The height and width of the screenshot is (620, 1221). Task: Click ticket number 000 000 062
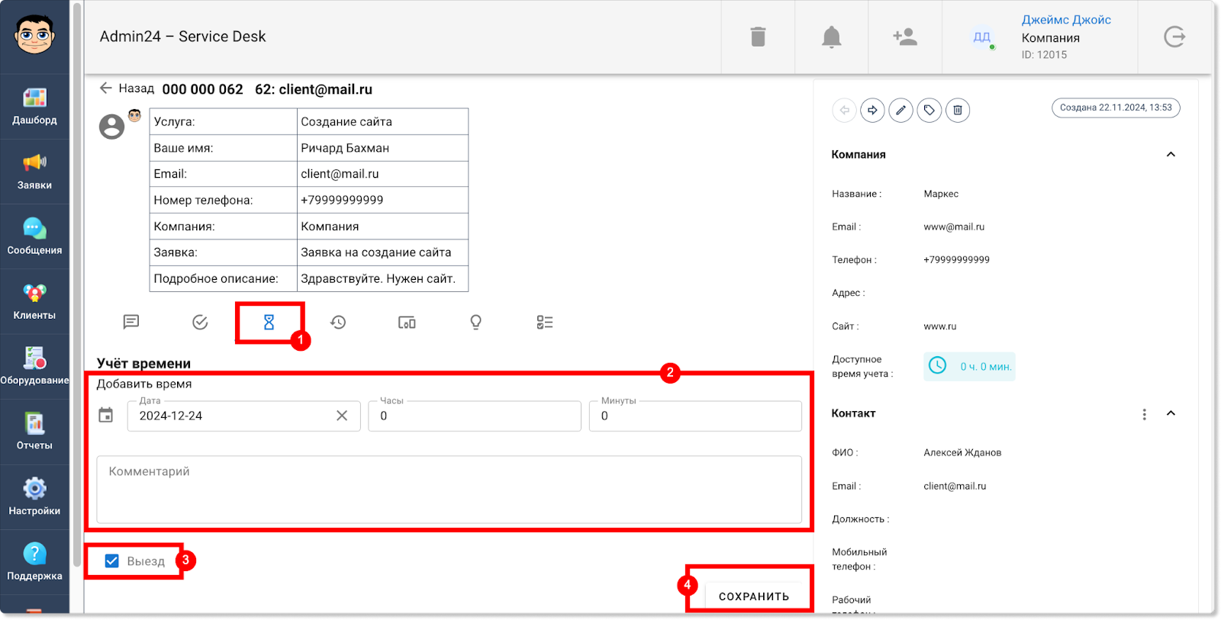coord(202,89)
